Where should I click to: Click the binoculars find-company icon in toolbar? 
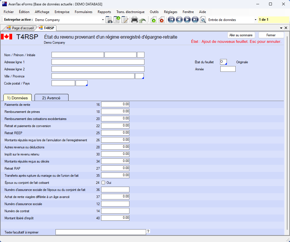coord(109,20)
